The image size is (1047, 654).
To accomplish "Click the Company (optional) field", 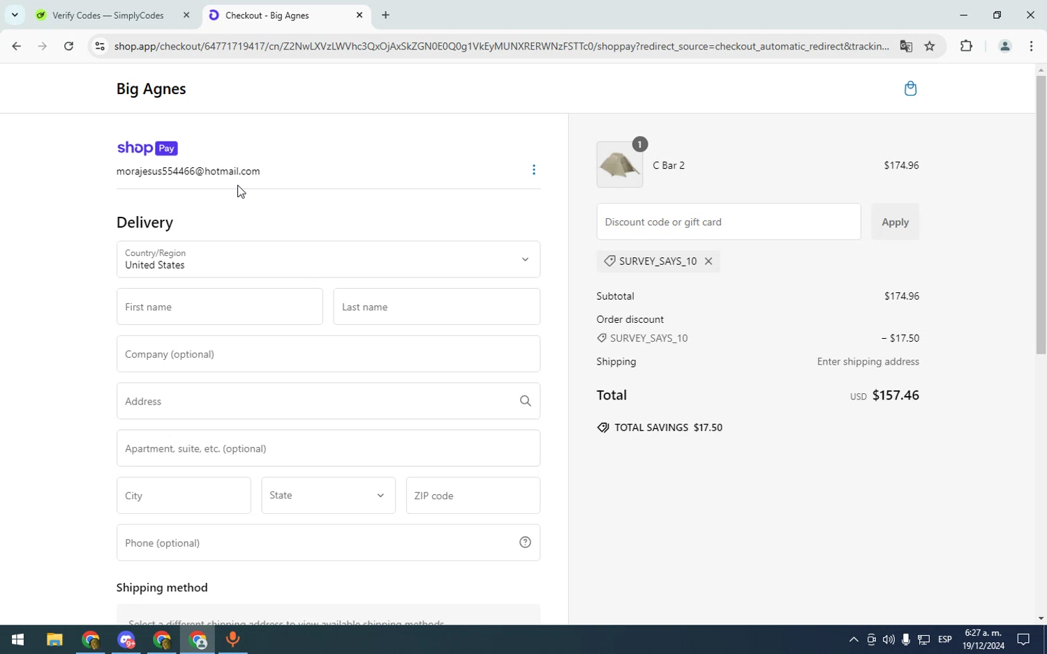I will click(x=328, y=354).
